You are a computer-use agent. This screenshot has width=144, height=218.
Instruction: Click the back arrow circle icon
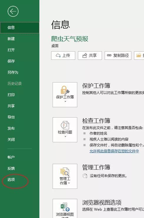13,11
